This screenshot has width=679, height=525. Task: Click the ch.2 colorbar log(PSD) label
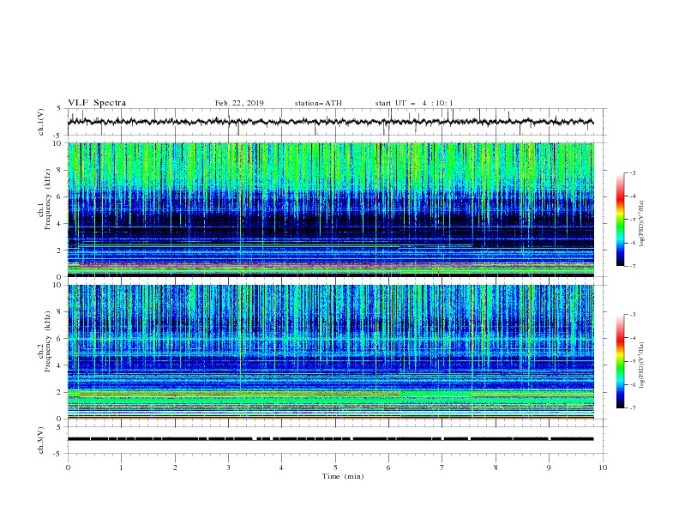coord(642,365)
